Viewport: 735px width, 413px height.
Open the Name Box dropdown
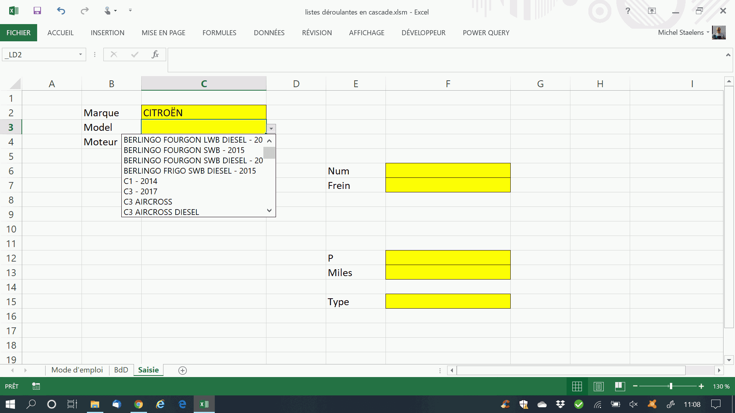click(x=80, y=54)
